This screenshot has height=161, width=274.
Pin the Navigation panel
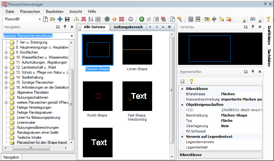[x=65, y=27]
